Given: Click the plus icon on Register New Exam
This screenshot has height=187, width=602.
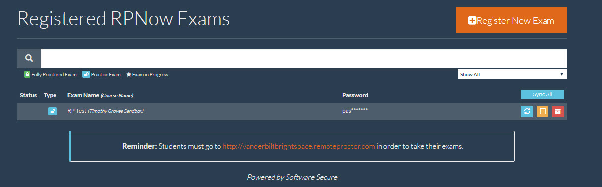Looking at the screenshot, I should point(472,20).
